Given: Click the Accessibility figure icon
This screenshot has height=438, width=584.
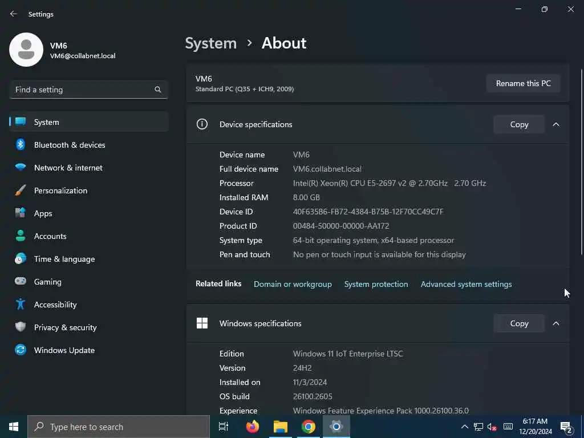Looking at the screenshot, I should pos(21,304).
